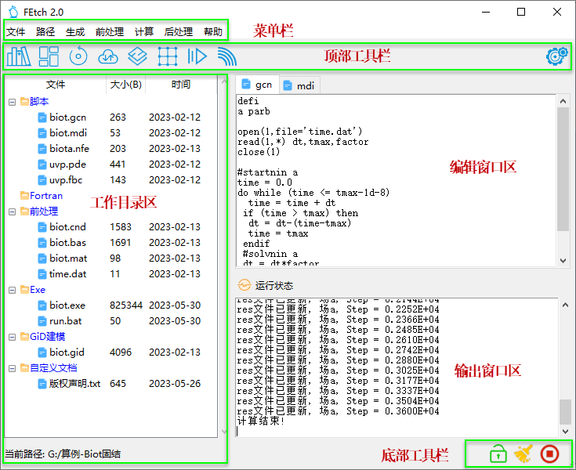Click the signal waves toolbar icon
576x470 pixels.
[227, 57]
